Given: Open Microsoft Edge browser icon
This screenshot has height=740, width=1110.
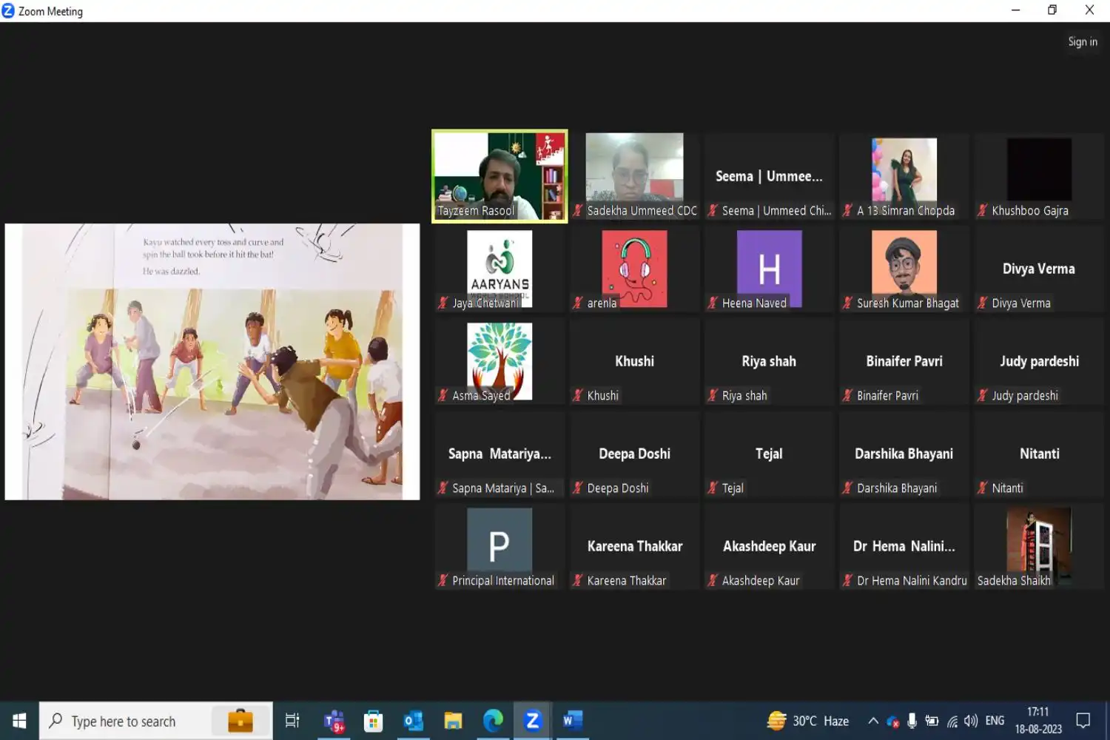Looking at the screenshot, I should pyautogui.click(x=493, y=721).
